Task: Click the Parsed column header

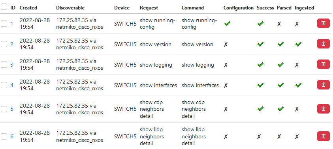Action: (284, 8)
